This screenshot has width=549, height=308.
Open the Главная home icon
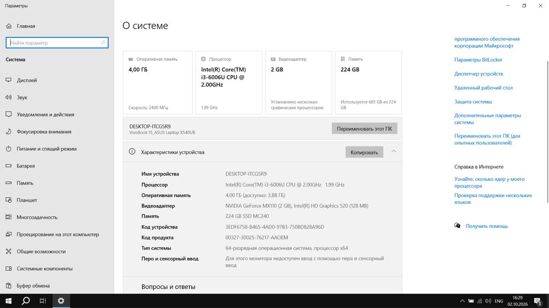[x=9, y=26]
